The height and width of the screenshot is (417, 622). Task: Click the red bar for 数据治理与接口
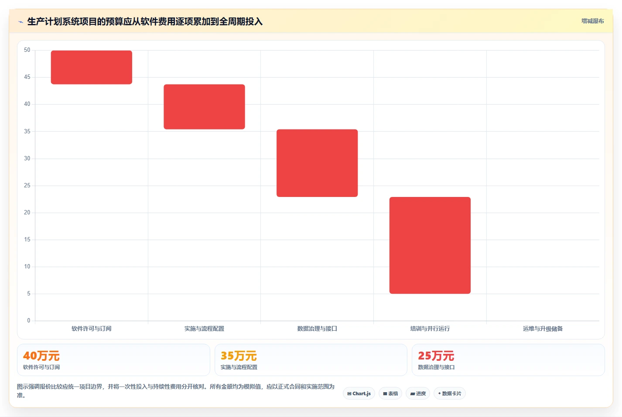click(317, 163)
